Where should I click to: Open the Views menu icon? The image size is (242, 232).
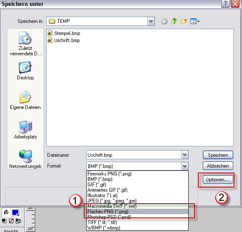coord(195,21)
